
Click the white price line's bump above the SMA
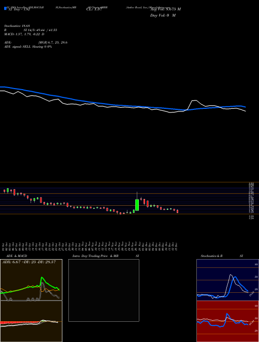pos(195,101)
